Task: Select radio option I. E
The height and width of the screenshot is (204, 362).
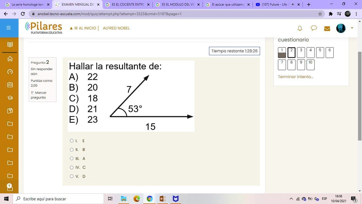Action: click(71, 141)
